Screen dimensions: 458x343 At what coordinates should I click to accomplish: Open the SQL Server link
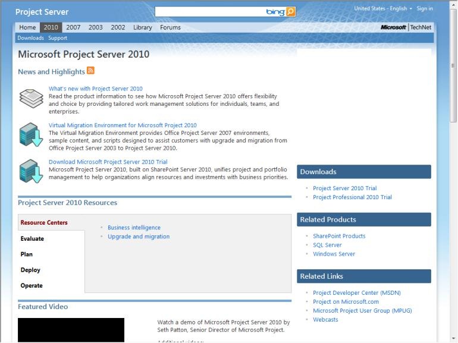point(327,245)
